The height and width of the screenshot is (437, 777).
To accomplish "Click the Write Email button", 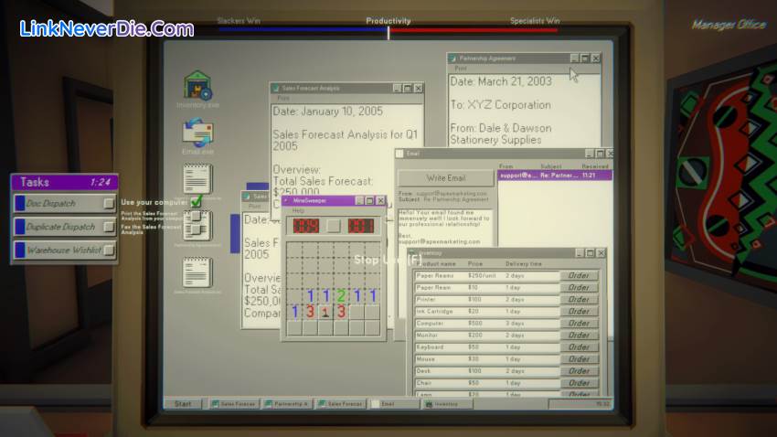I will (x=445, y=178).
